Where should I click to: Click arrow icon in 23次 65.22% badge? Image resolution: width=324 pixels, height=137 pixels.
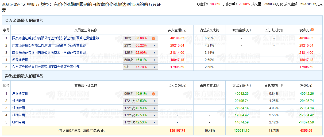(154, 45)
